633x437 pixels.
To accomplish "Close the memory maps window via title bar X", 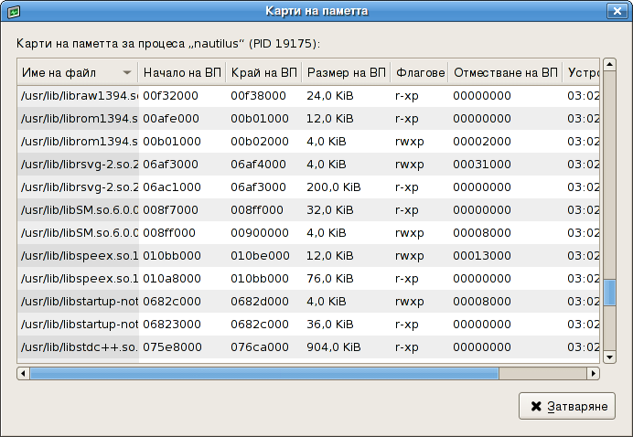I will [619, 11].
